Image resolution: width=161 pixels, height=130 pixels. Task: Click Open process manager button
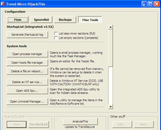point(27,54)
